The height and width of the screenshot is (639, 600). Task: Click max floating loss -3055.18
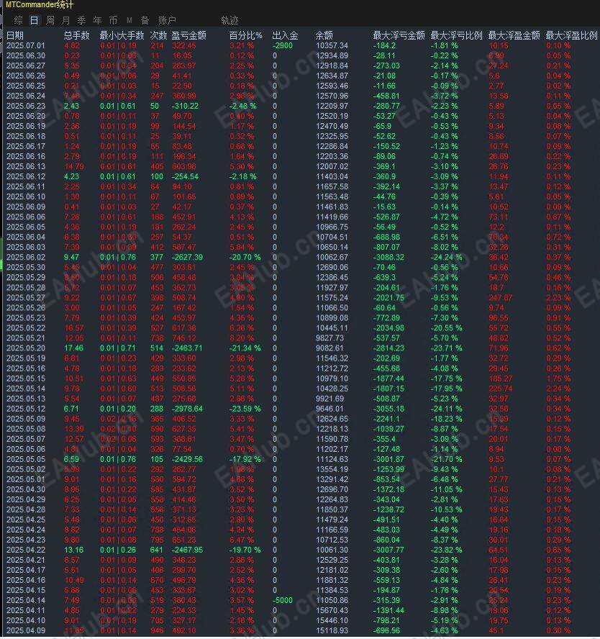[x=389, y=409]
